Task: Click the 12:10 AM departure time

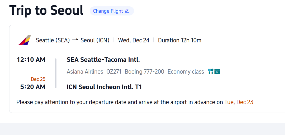Action: click(31, 60)
